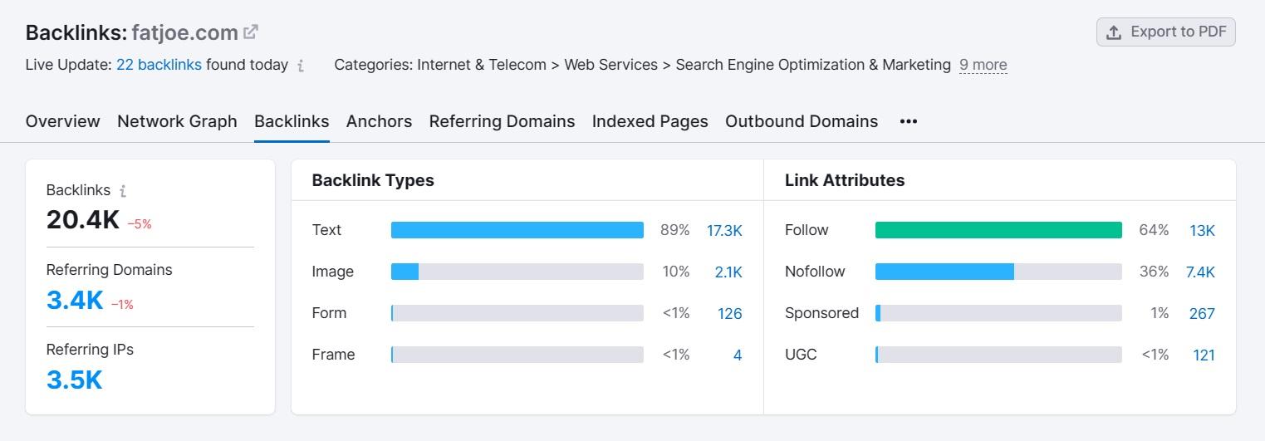
Task: Click the 17.3K Text backlinks count
Action: tap(723, 231)
